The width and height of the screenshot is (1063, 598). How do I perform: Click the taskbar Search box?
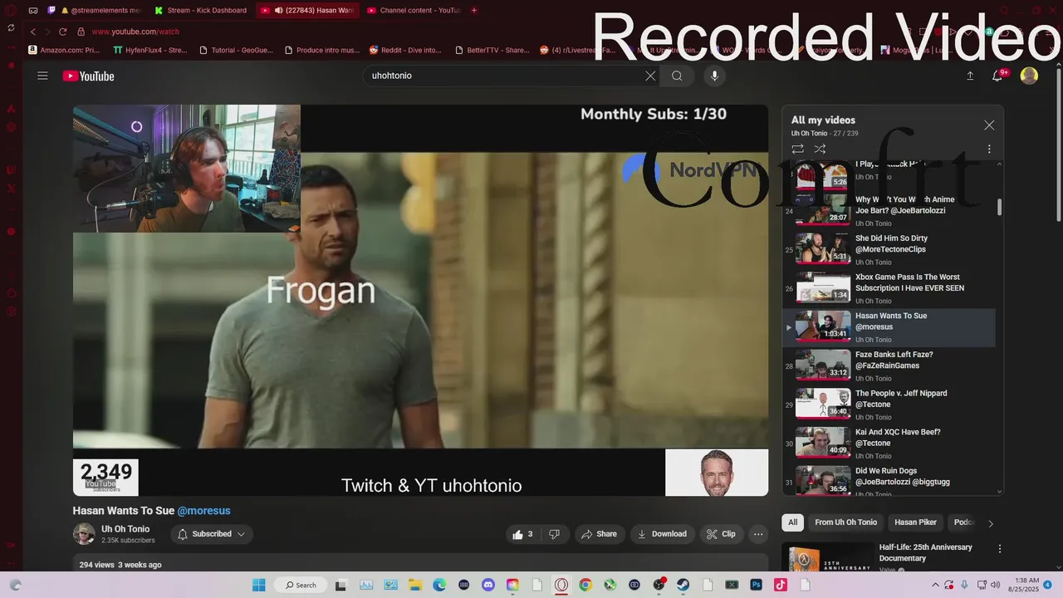coord(299,585)
